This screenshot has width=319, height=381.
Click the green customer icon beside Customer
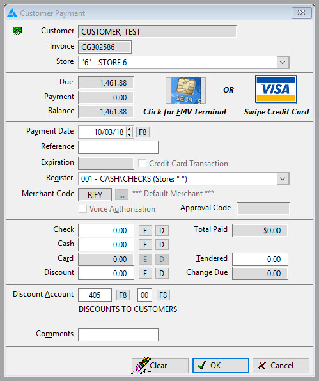coord(17,31)
